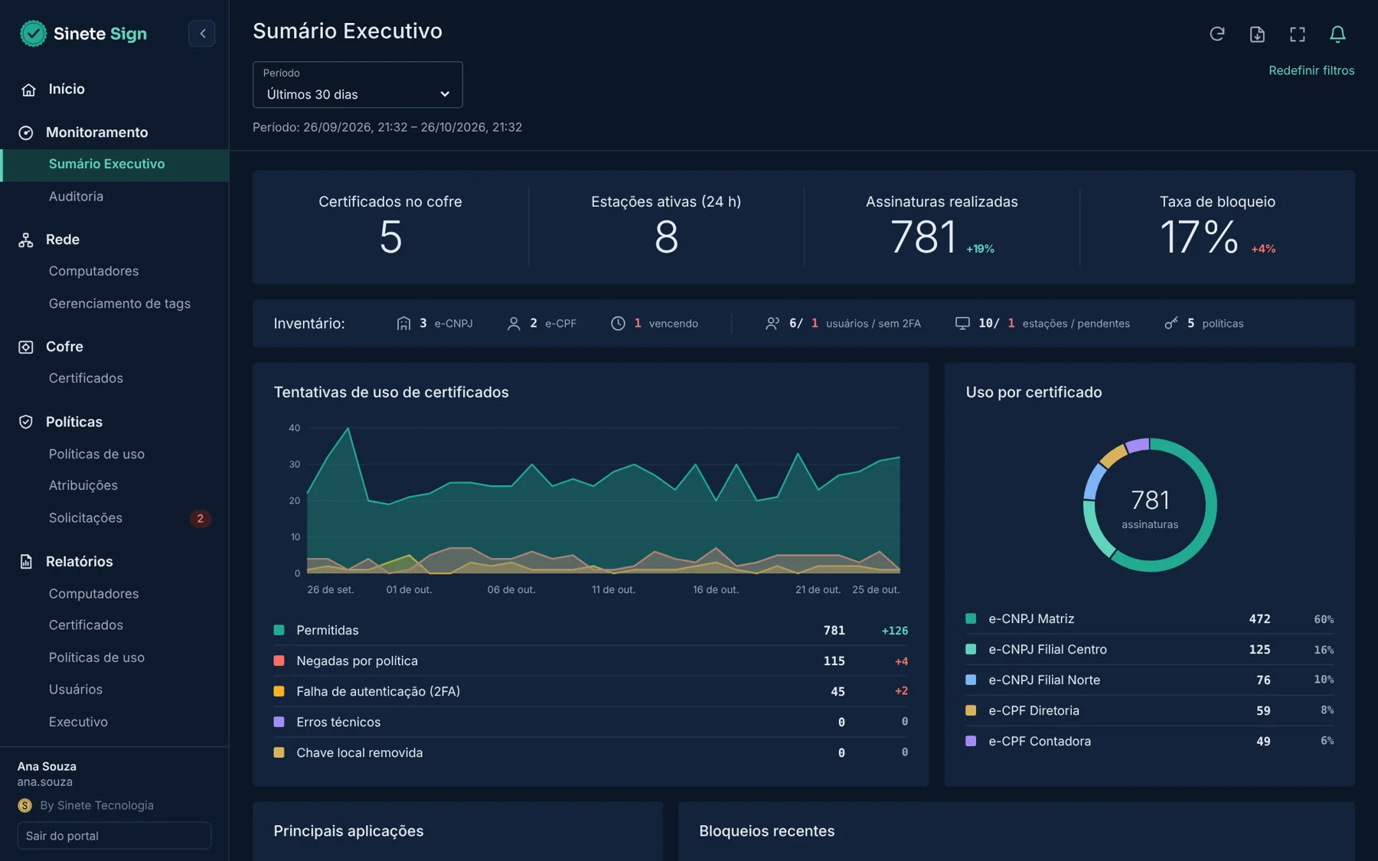1378x861 pixels.
Task: Click the users icon beside usuários / sem 2FA
Action: [x=772, y=324]
